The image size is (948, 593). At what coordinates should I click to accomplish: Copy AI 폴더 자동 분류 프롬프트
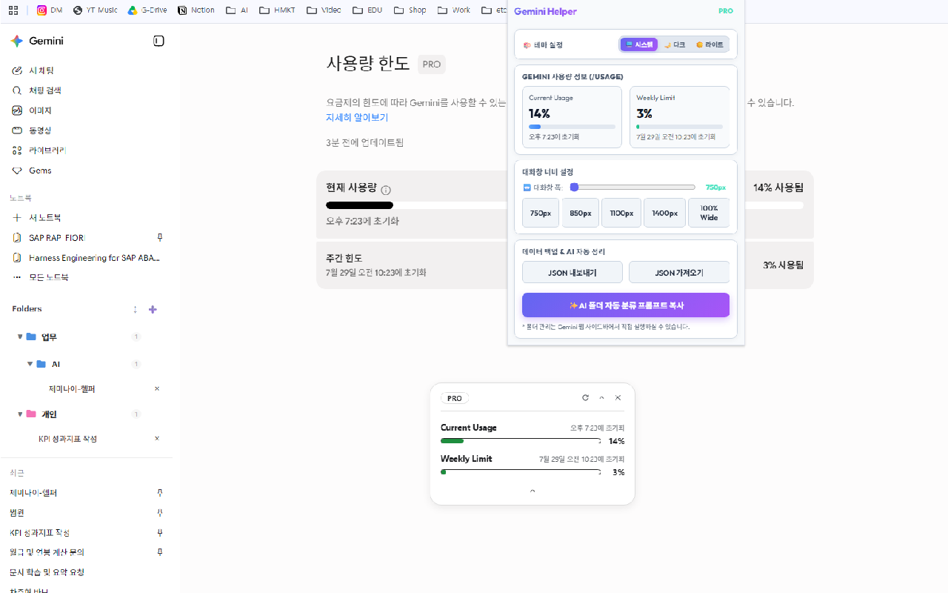click(626, 305)
